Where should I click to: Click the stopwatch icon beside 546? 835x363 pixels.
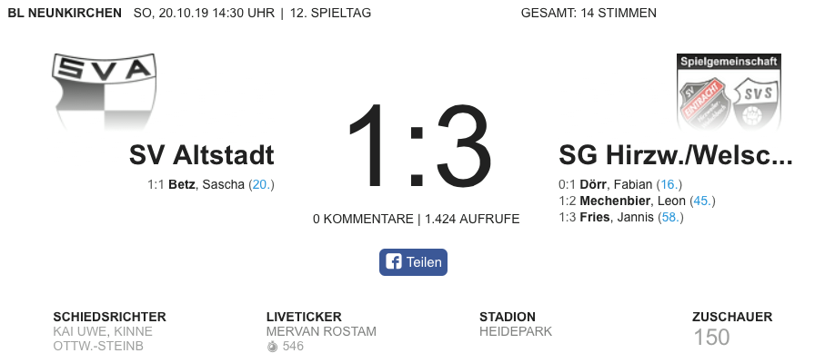click(272, 347)
